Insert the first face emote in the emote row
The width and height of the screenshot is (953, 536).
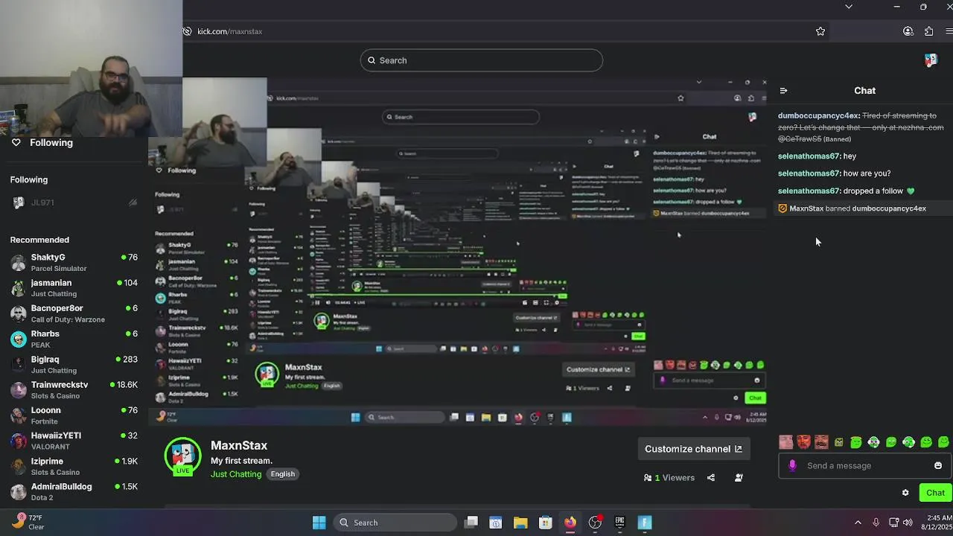[785, 442]
